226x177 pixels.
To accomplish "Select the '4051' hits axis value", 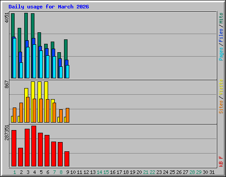I will [x=7, y=18].
